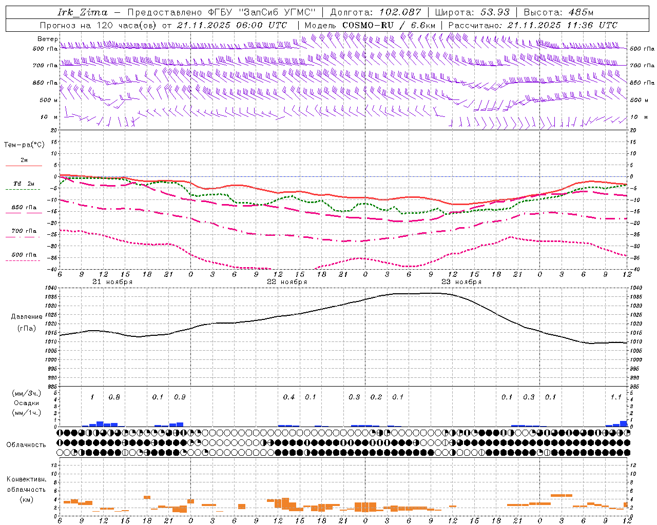Select the 'Широта: 53.93' header value
The height and width of the screenshot is (525, 657).
[x=472, y=12]
